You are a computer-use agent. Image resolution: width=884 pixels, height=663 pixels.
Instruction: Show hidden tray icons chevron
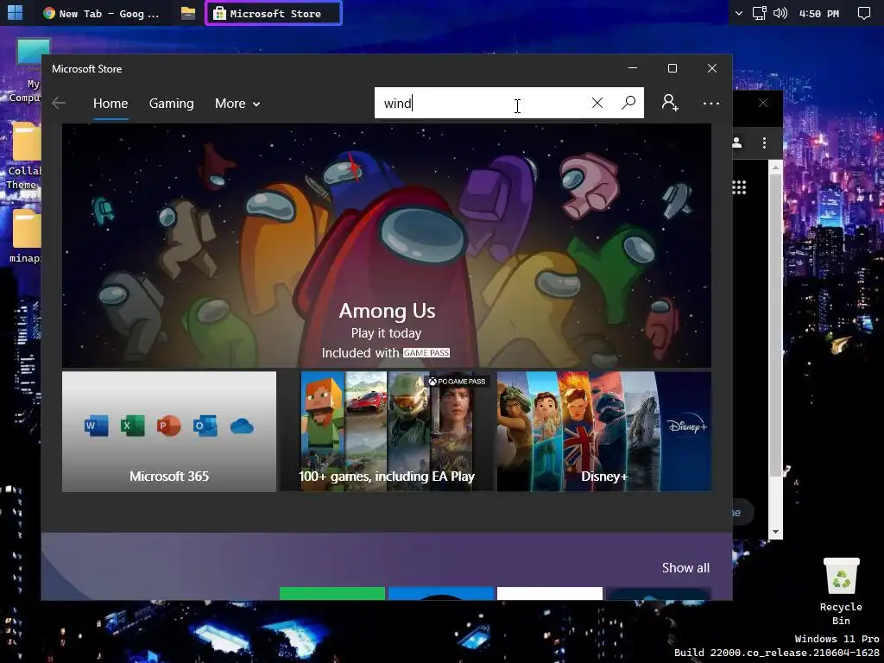739,13
